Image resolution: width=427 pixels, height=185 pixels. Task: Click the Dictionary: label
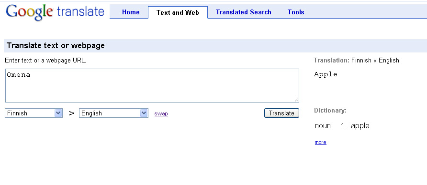coord(330,111)
